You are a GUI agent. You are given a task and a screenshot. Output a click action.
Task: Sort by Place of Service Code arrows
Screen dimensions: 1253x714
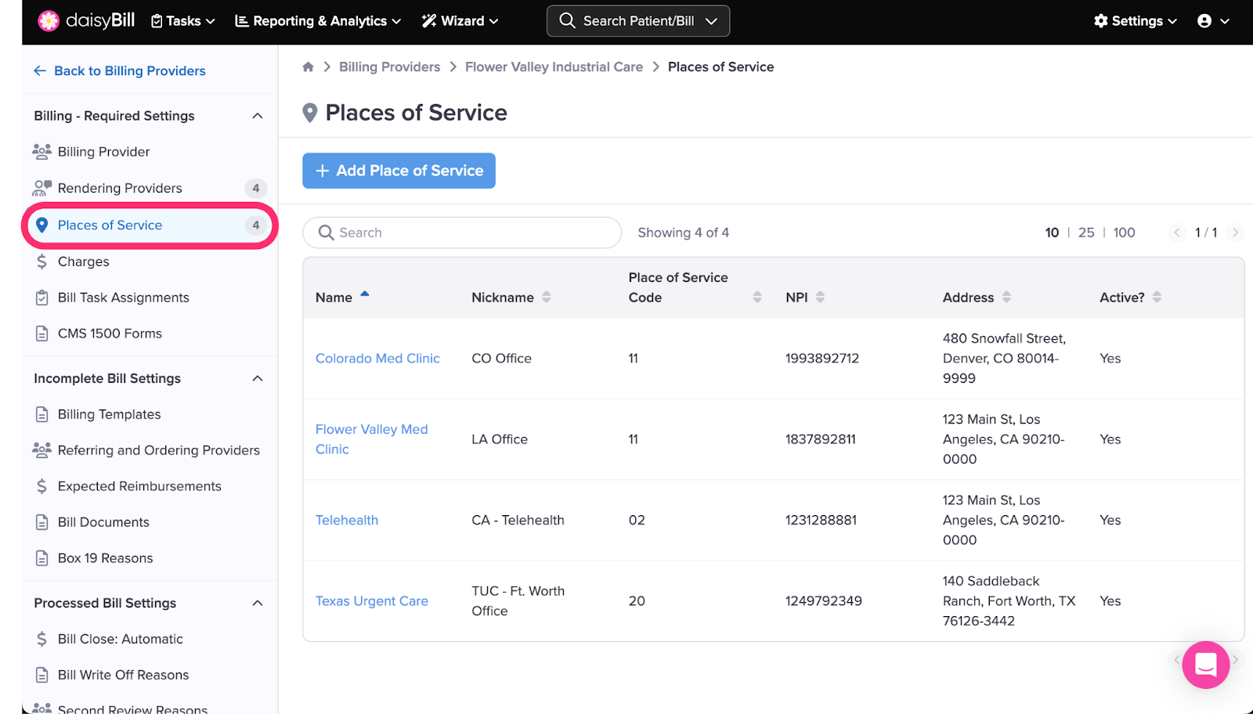(756, 297)
